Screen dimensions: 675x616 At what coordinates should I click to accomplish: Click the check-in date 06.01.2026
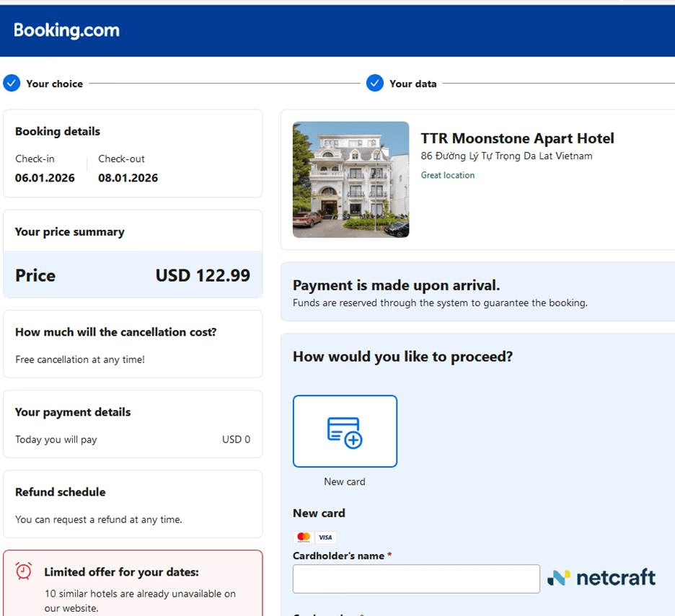click(x=45, y=178)
